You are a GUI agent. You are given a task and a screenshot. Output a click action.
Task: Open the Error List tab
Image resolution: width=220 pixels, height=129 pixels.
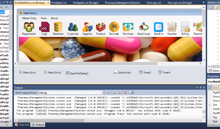pos(22,124)
